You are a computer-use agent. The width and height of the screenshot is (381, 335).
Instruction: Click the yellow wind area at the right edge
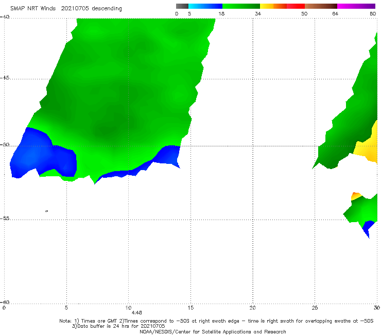pos(368,147)
